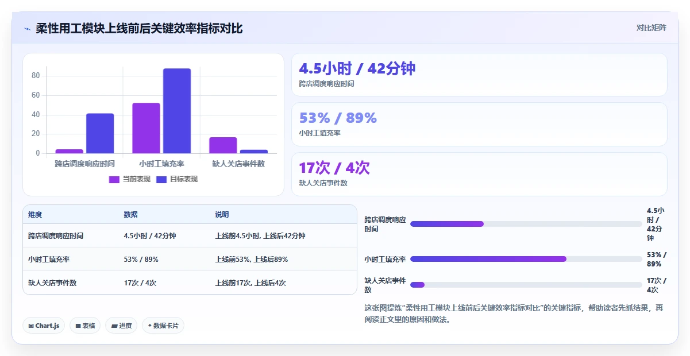This screenshot has height=356, width=690.
Task: Click the Chart.js chip icon
Action: pos(31,326)
